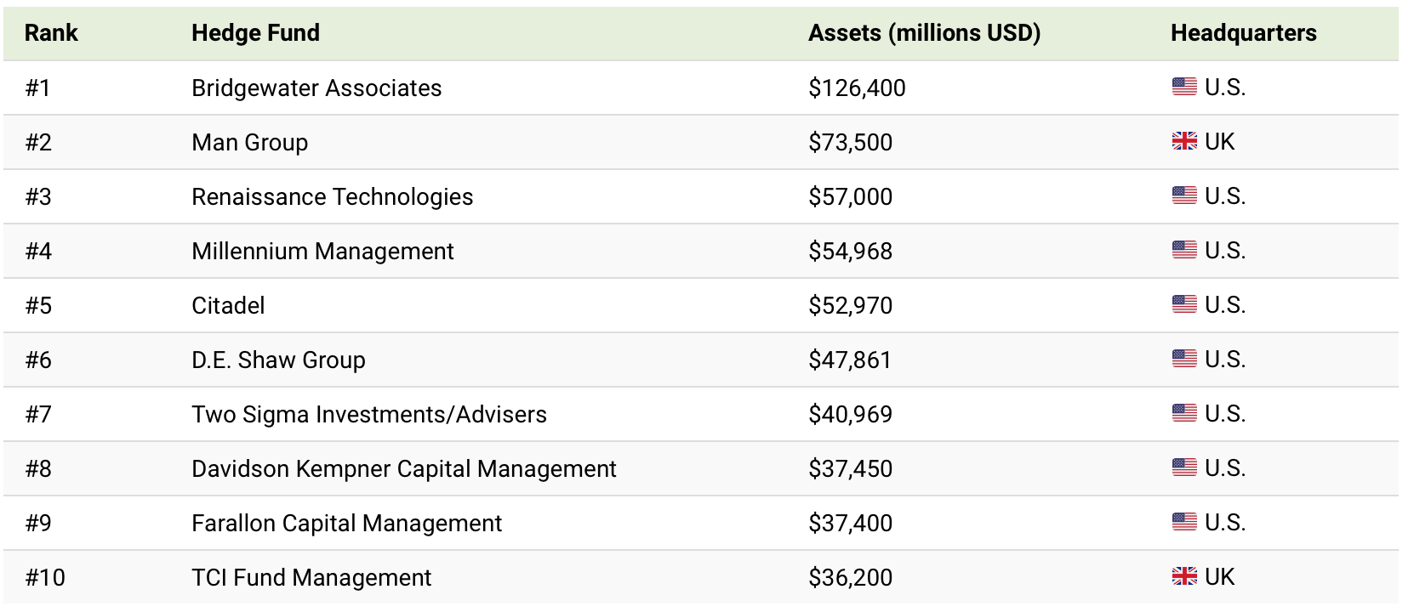Image resolution: width=1414 pixels, height=612 pixels.
Task: Click the UK flag in TCI Fund Management row
Action: pyautogui.click(x=1183, y=576)
